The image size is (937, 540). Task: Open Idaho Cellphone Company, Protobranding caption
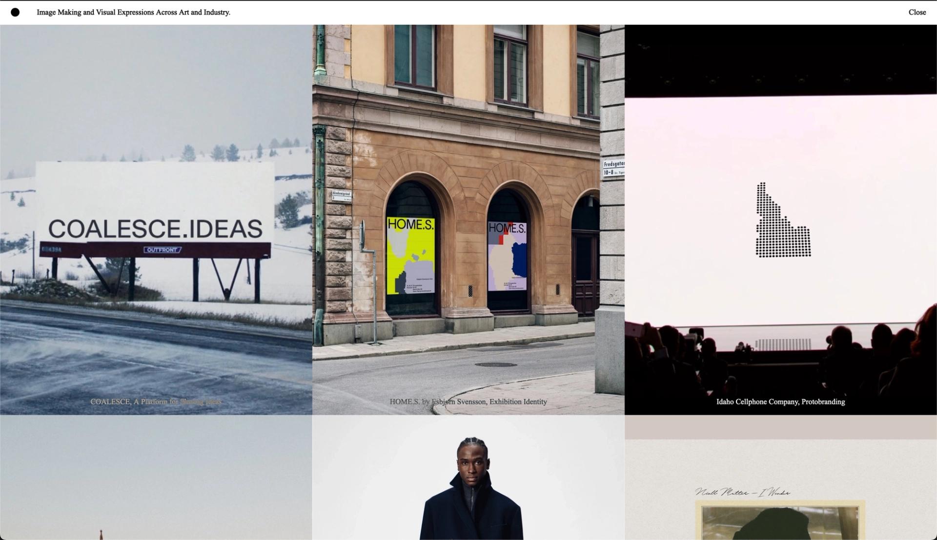pyautogui.click(x=780, y=401)
